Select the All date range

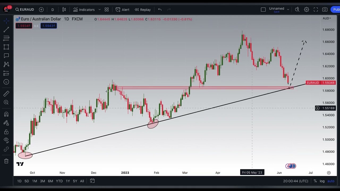point(82,181)
